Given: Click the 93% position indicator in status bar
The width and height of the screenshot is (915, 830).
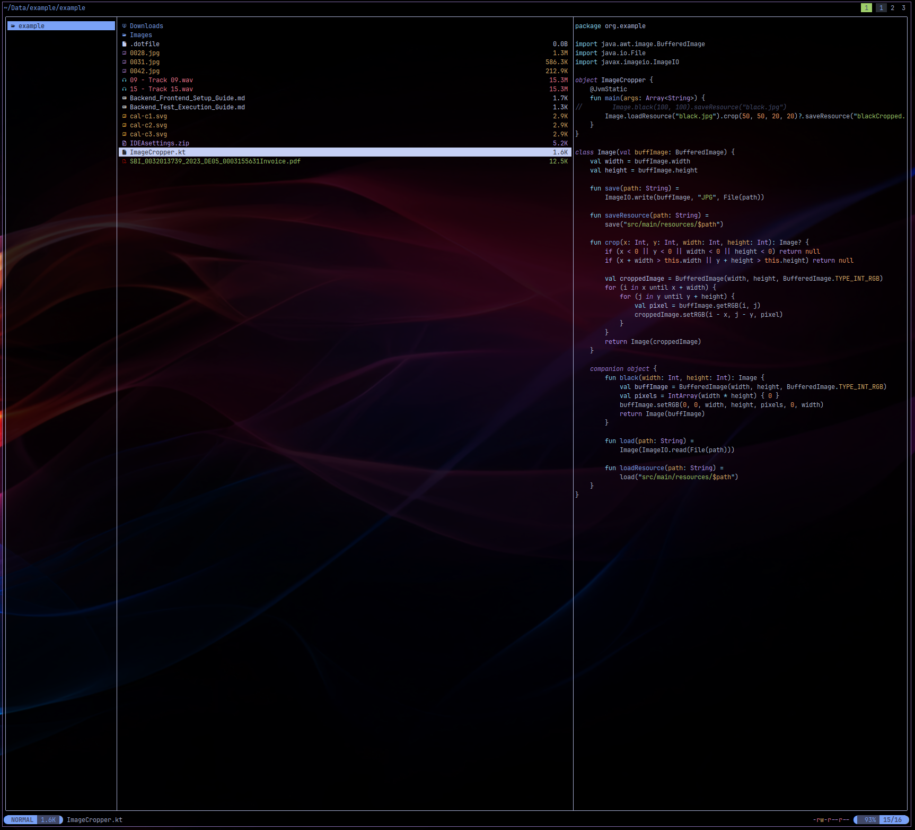Looking at the screenshot, I should (x=870, y=820).
